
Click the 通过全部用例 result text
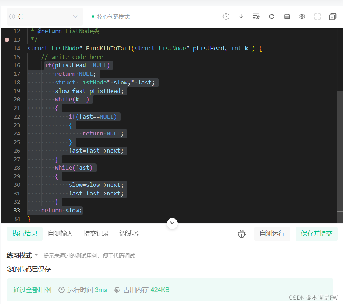[x=32, y=290]
